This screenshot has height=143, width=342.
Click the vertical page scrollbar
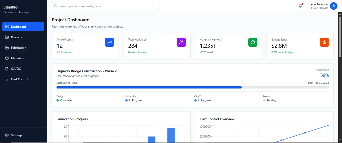340,37
